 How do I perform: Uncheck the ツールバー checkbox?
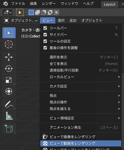(45, 28)
